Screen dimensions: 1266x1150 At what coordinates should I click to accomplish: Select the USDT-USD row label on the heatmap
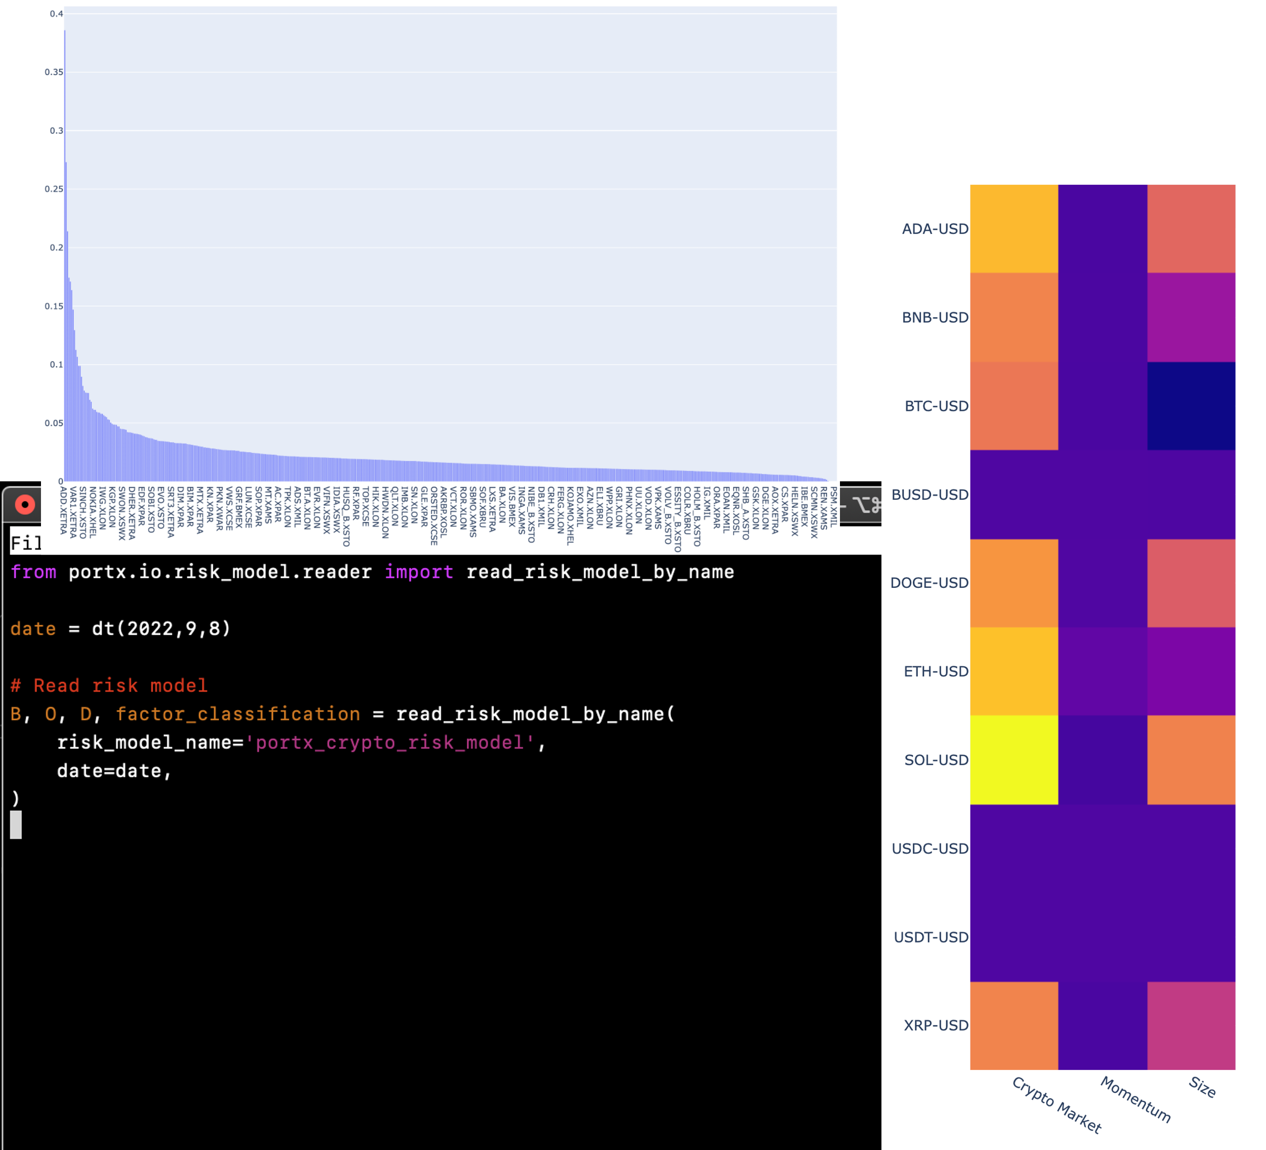[933, 936]
